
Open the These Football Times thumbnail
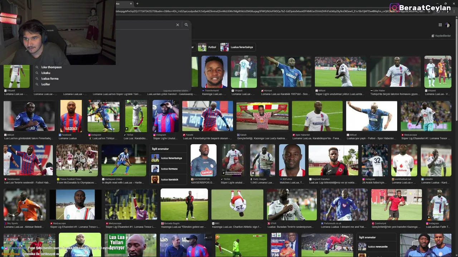point(77,160)
